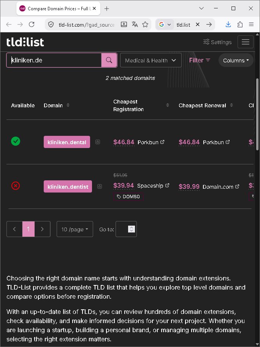Bookmark this page with the star icon
This screenshot has width=260, height=347.
point(145,24)
